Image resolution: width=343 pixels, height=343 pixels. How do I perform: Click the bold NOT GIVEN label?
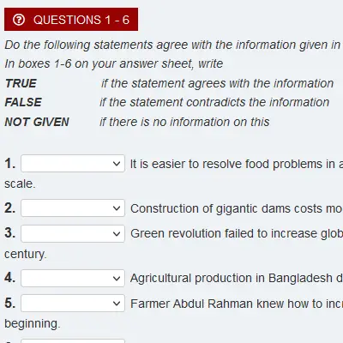(37, 122)
